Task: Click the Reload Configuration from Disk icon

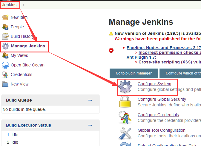Action: [125, 144]
